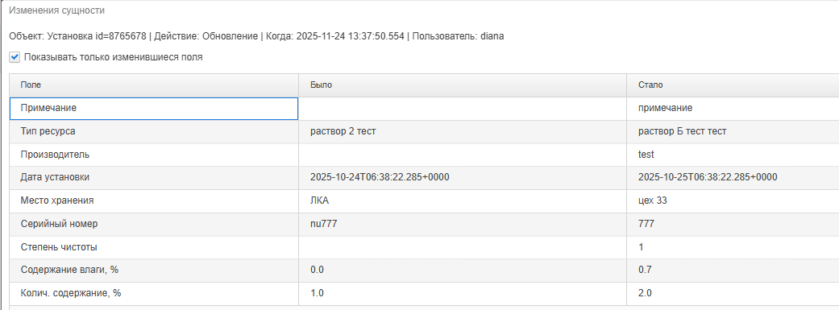Click old serial number 'nu777' cell
Image resolution: width=839 pixels, height=310 pixels.
coord(463,224)
